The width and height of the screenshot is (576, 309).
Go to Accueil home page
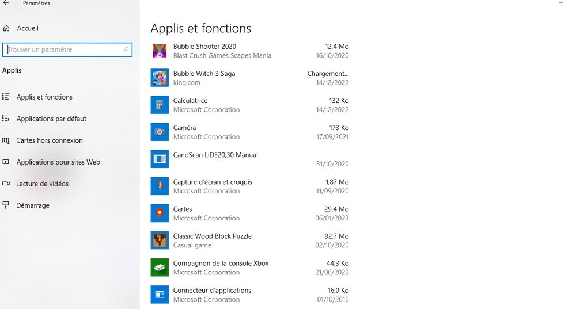click(28, 28)
